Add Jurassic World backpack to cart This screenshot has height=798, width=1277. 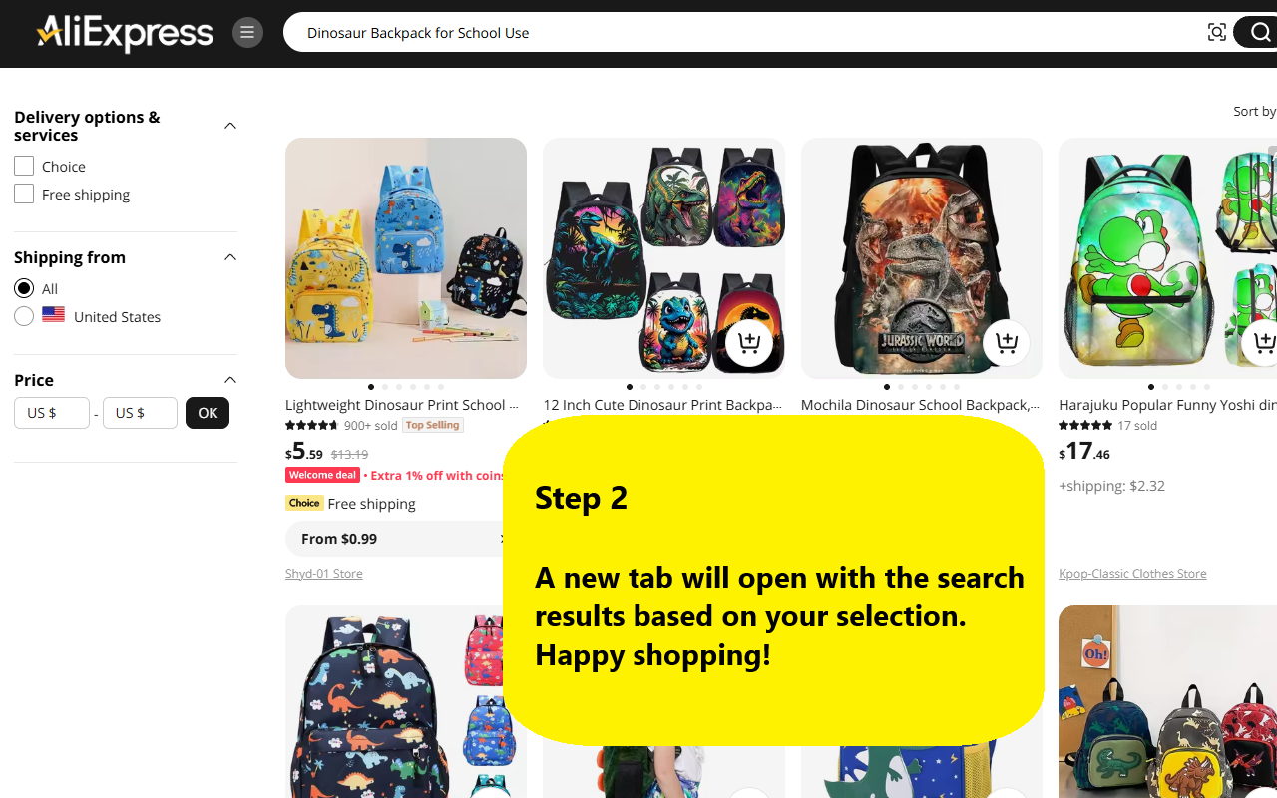pos(1007,343)
